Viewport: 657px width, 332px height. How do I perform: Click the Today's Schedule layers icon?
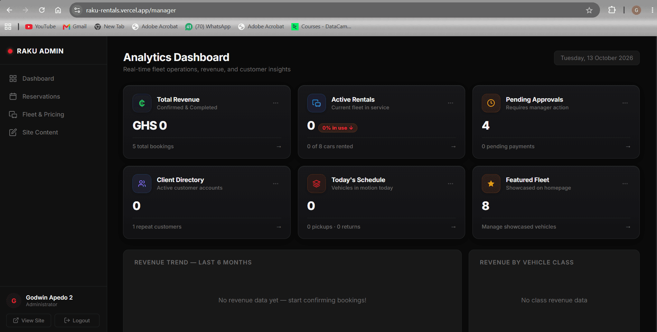pos(316,183)
